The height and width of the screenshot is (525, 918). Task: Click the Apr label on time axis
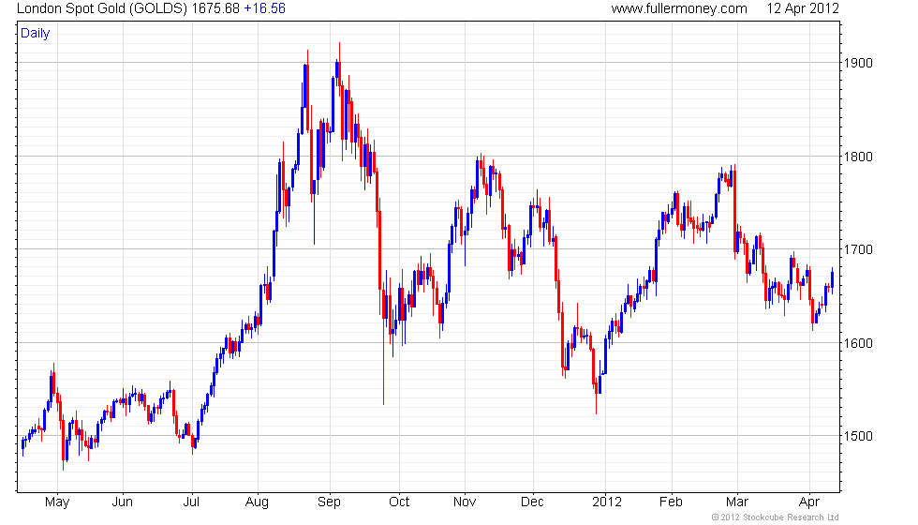click(809, 502)
